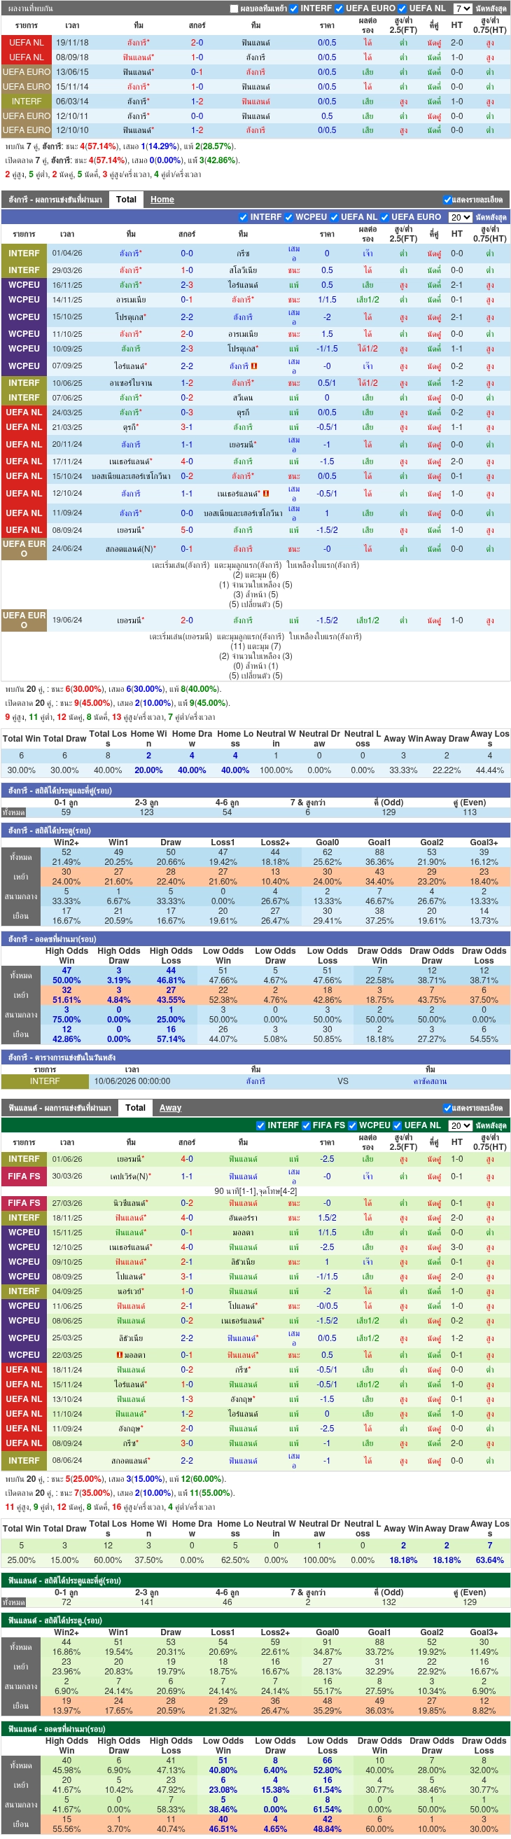Viewport: 511px width, 1839px height.
Task: Open Finland section match count dropdown showing 20
Action: point(461,1125)
